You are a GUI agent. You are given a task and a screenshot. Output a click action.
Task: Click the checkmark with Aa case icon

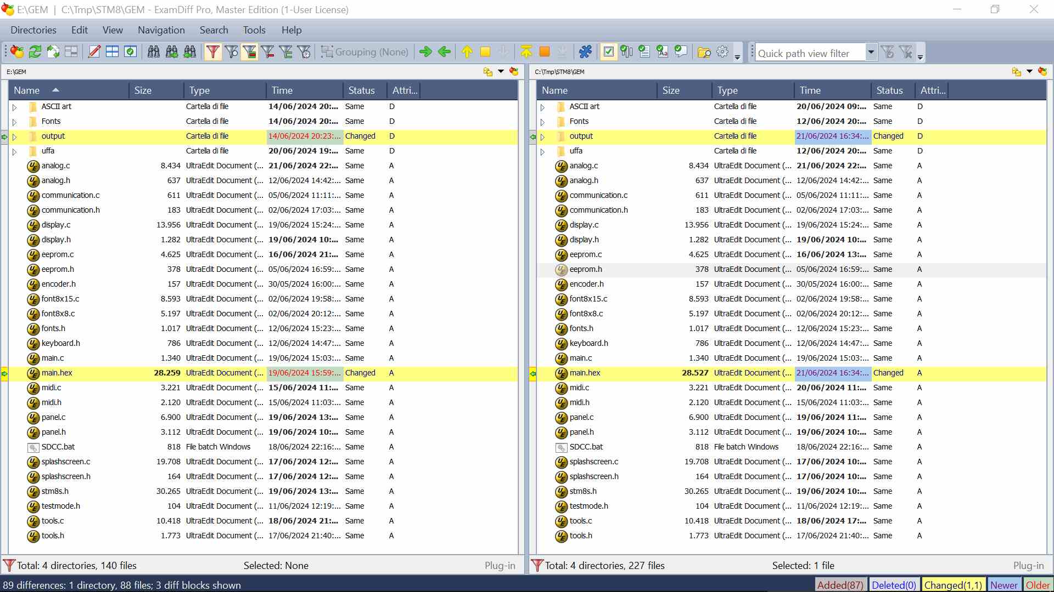[663, 52]
